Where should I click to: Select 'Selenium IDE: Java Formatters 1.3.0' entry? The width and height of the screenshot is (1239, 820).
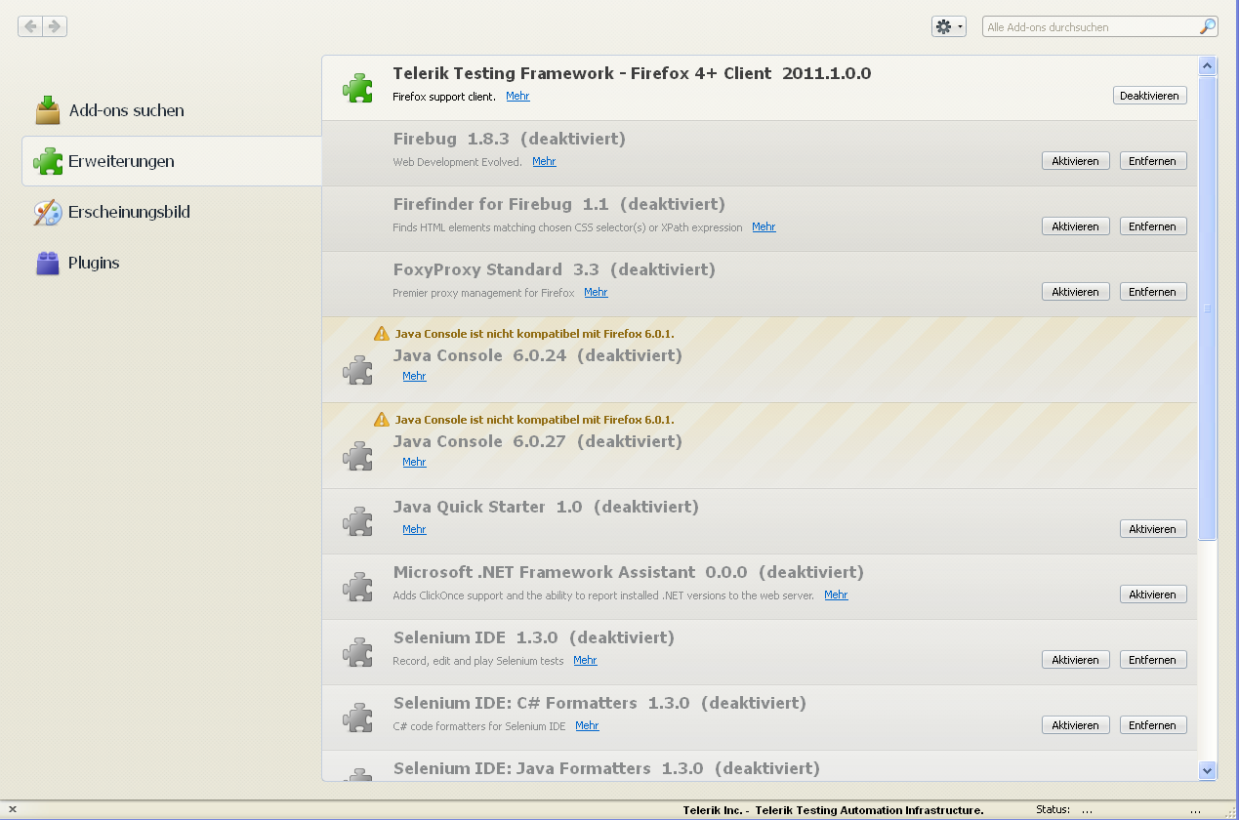pyautogui.click(x=760, y=766)
